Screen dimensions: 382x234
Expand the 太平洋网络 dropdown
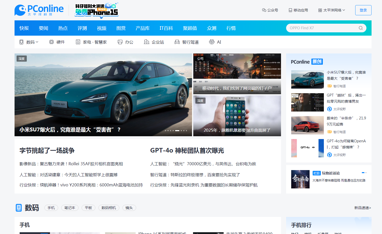coord(344,10)
